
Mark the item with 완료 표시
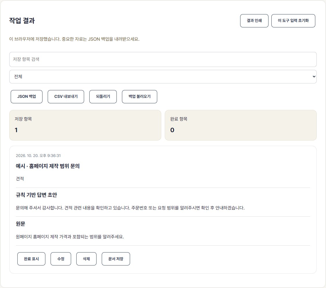pyautogui.click(x=31, y=259)
